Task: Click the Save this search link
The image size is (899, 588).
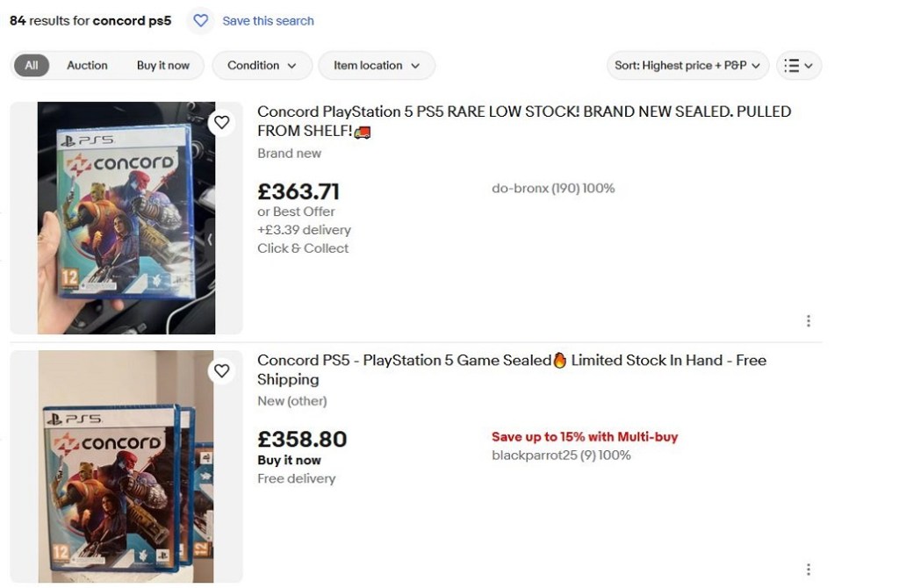Action: tap(269, 20)
